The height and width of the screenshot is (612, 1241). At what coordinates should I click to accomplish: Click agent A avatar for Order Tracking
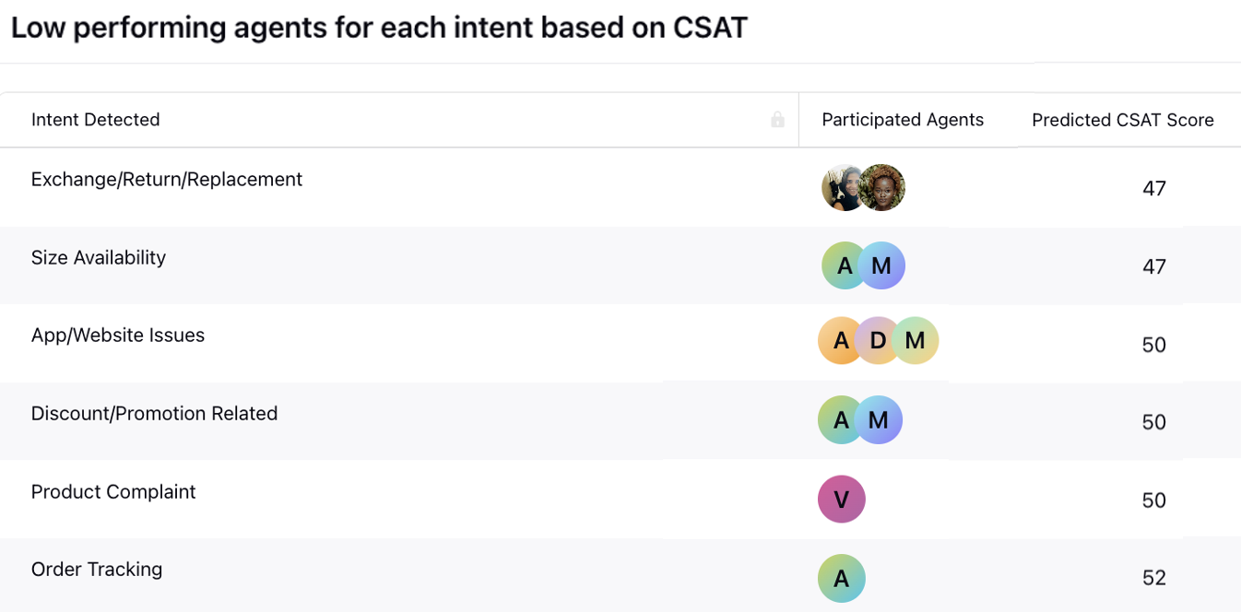[841, 579]
